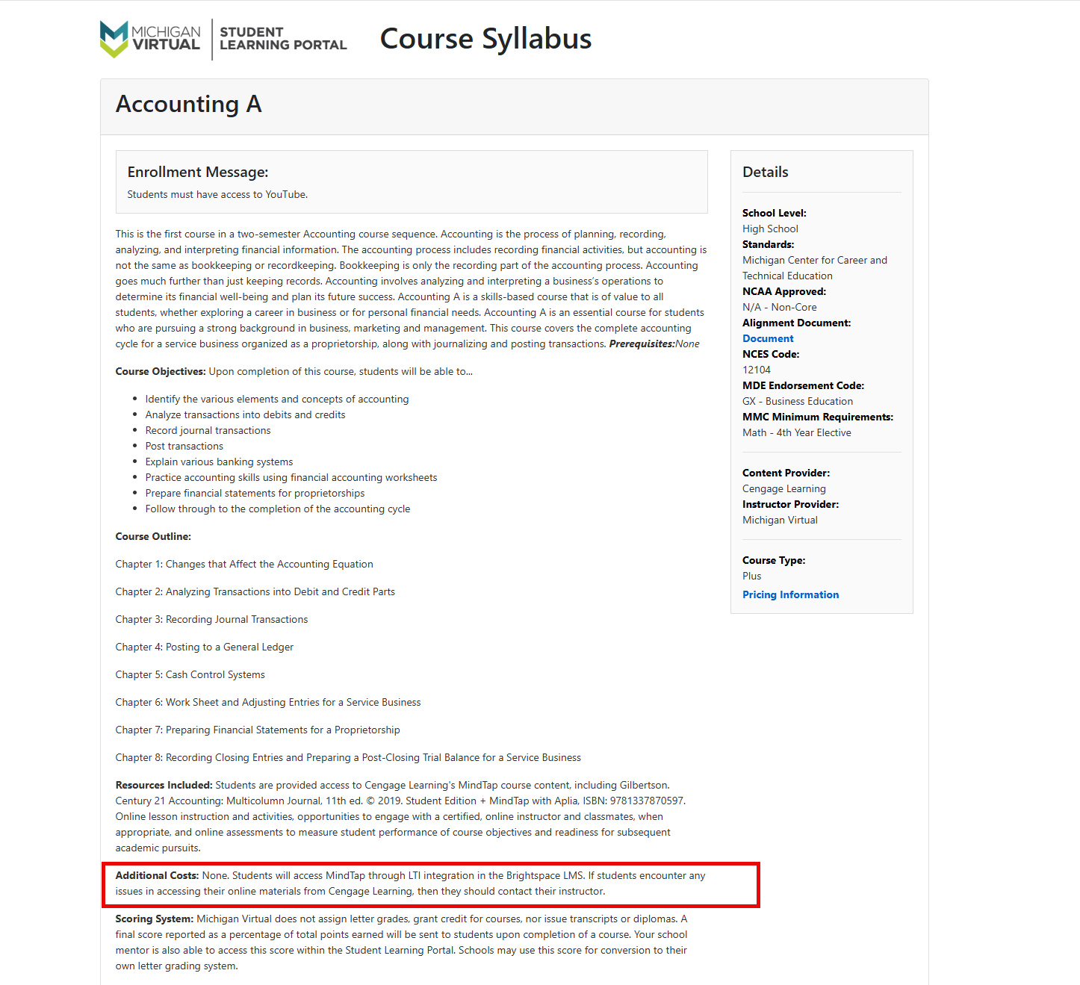This screenshot has width=1080, height=985.
Task: Click objective 'Explain various banking systems'
Action: pos(219,462)
